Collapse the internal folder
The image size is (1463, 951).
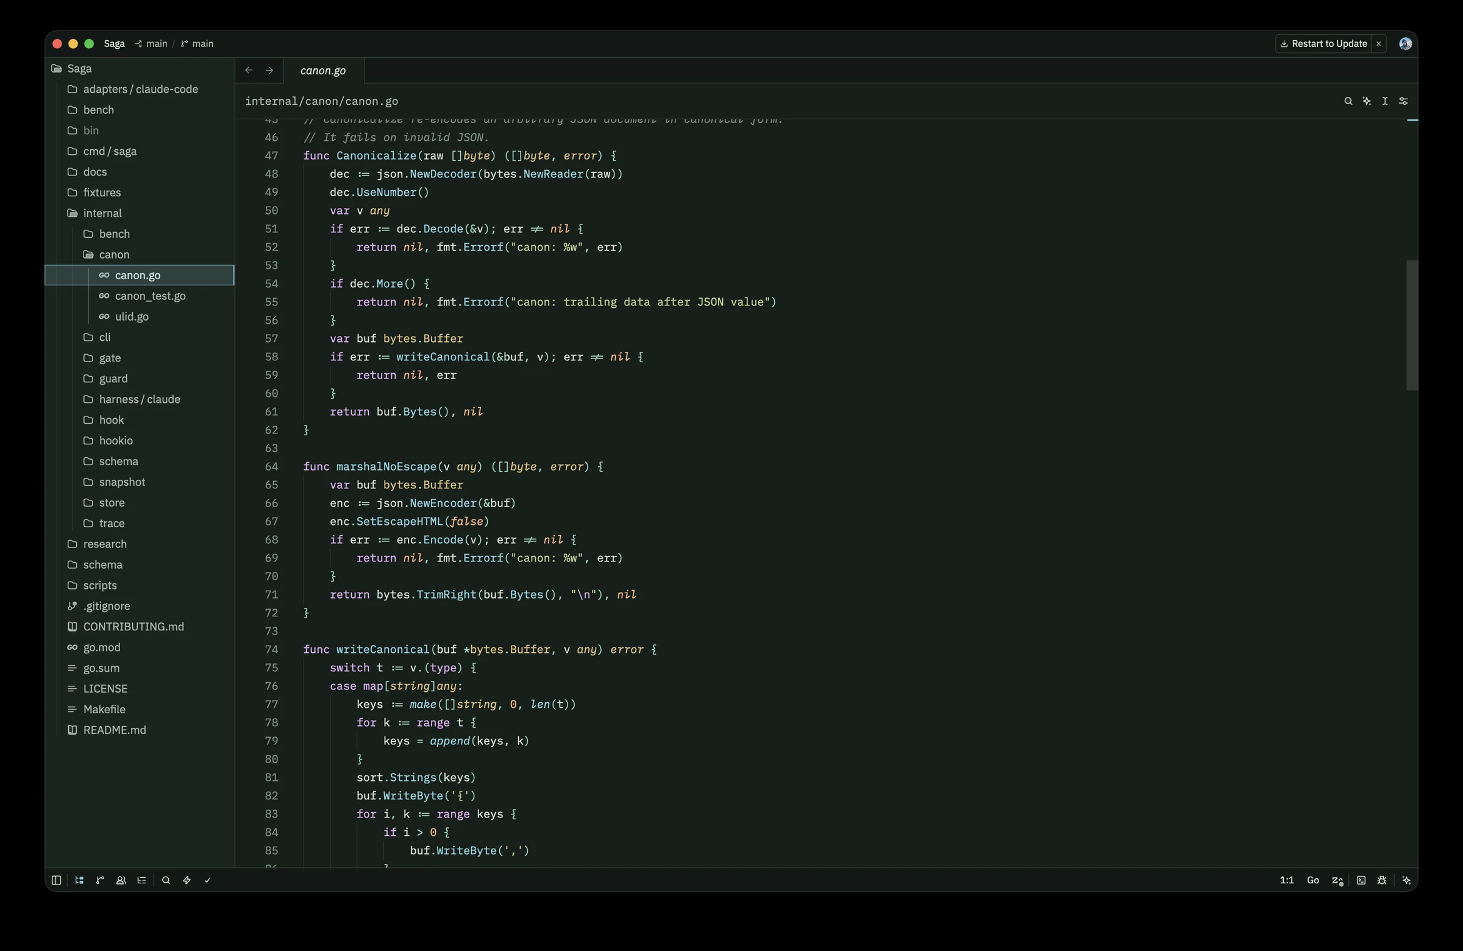[x=140, y=213]
